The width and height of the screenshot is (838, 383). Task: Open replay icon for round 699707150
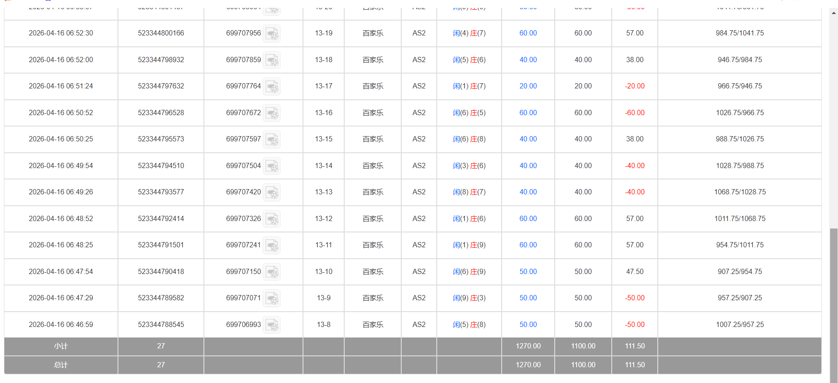271,272
